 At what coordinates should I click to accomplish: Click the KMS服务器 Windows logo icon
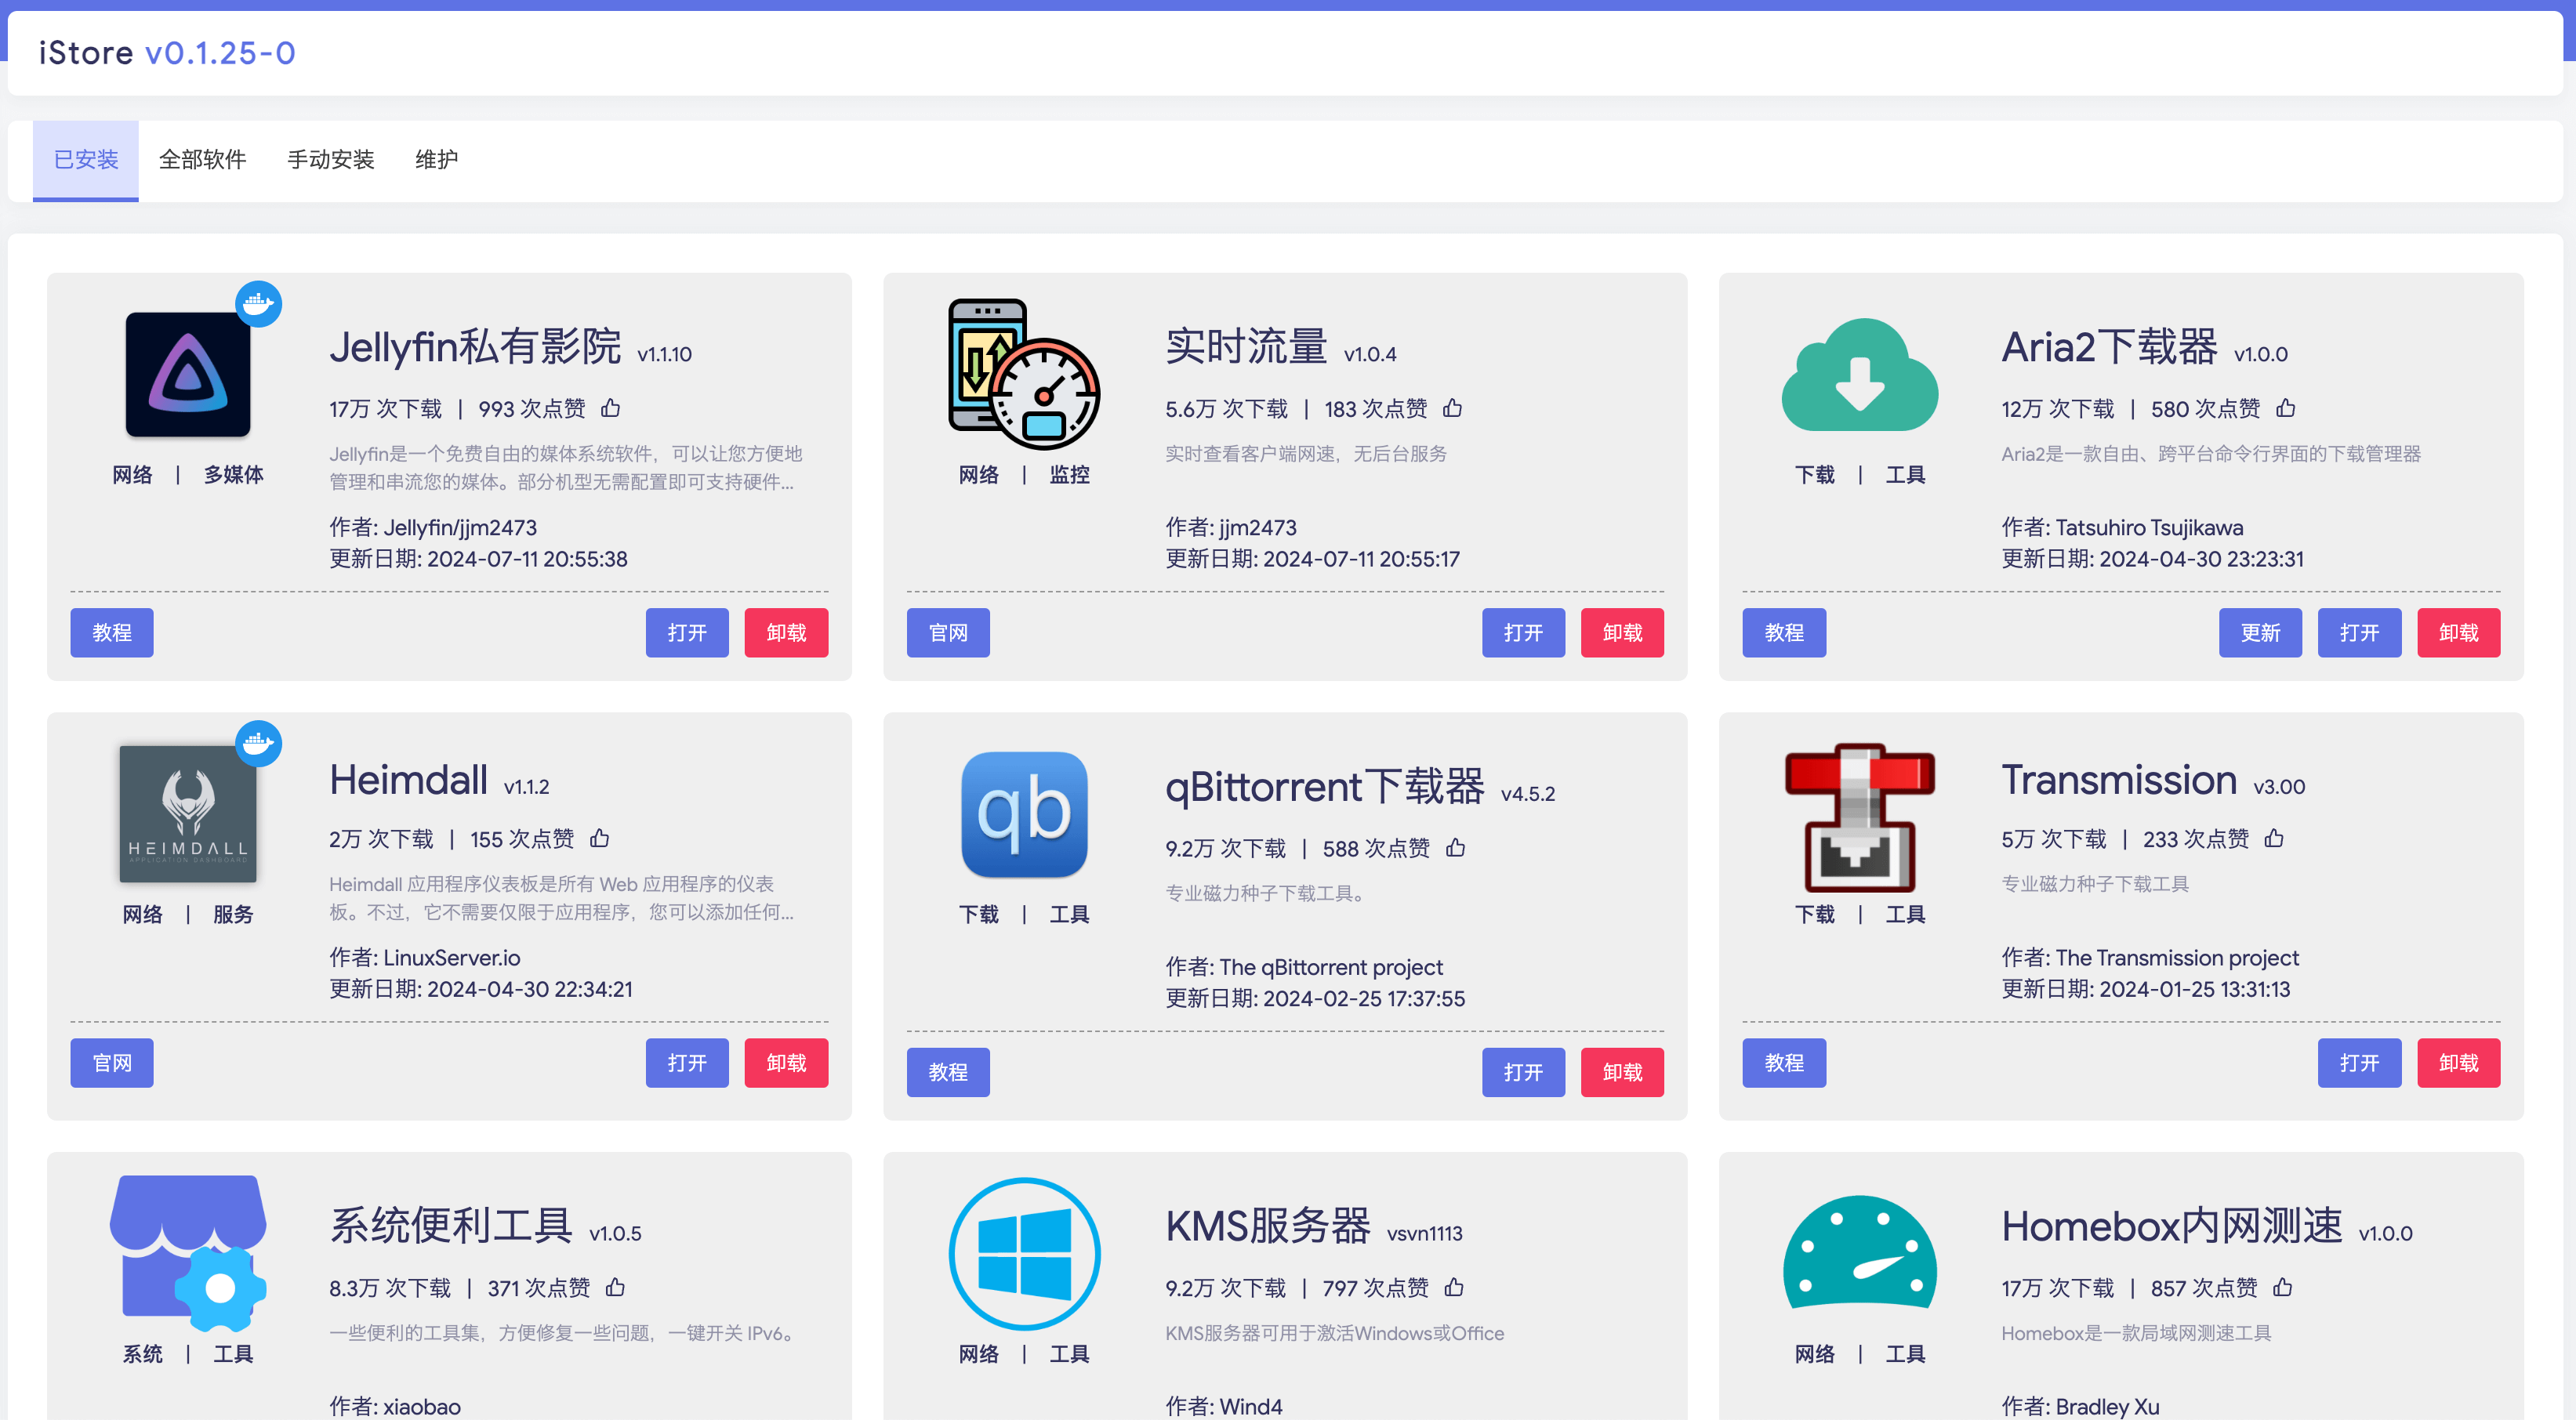[1024, 1253]
